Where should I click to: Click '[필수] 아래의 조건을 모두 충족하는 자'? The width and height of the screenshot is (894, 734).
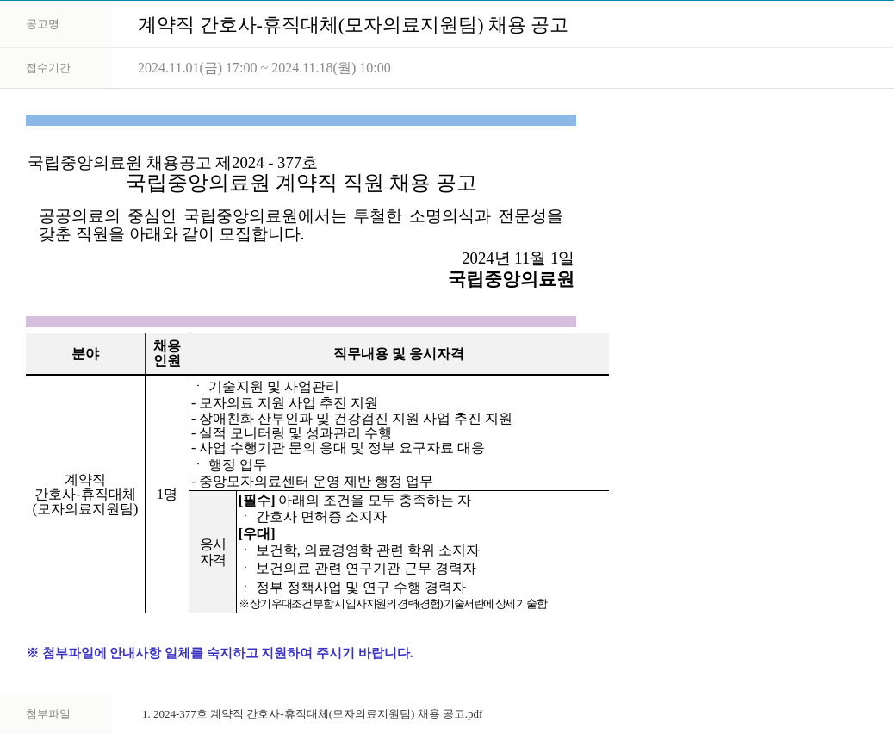(355, 501)
